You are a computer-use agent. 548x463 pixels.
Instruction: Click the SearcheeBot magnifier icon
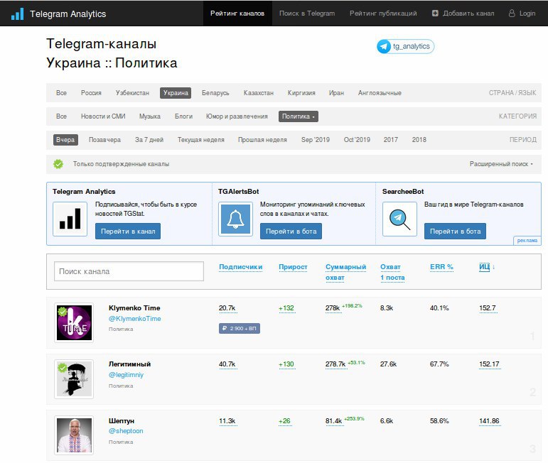[399, 219]
